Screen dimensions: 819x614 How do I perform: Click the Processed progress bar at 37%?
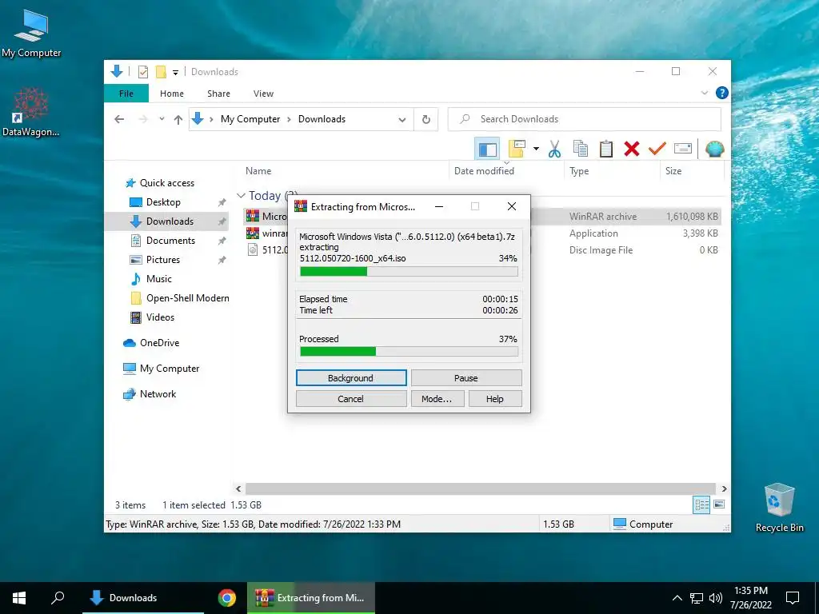(x=409, y=352)
